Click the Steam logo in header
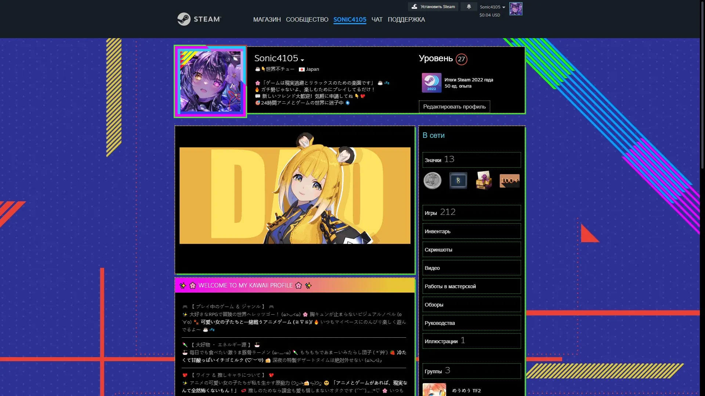 click(x=199, y=19)
